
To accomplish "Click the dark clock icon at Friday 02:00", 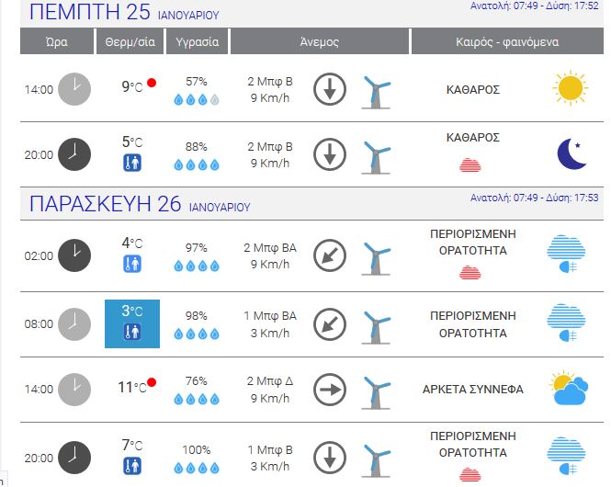I will coord(74,255).
